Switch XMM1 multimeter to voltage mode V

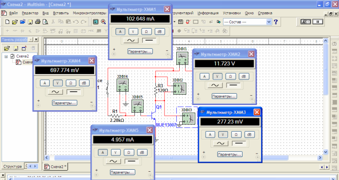point(133,32)
